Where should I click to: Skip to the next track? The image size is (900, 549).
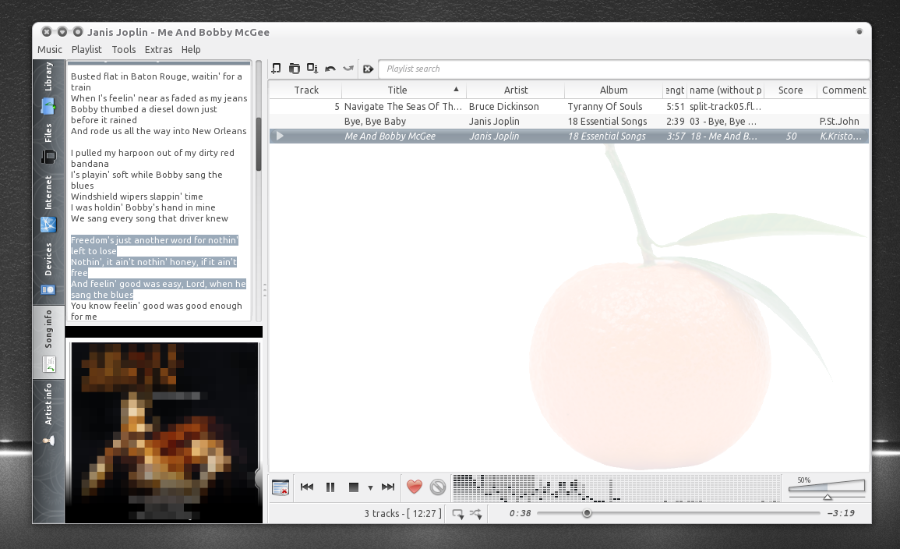tap(388, 487)
